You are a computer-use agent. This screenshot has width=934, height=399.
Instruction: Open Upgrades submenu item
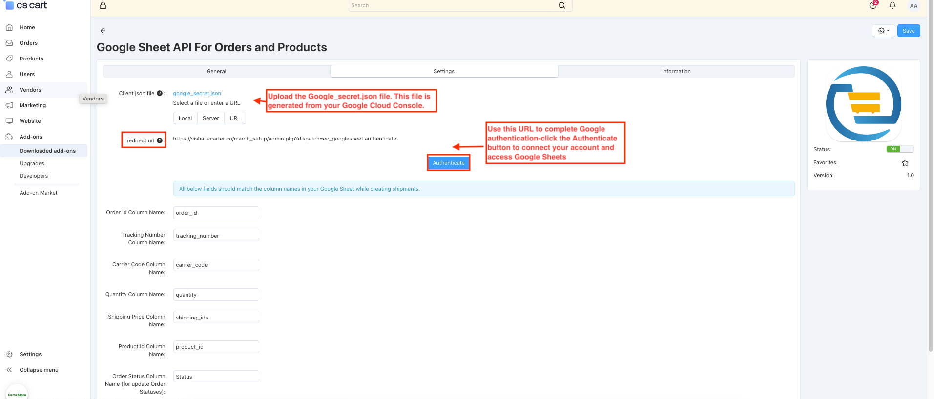click(x=32, y=163)
